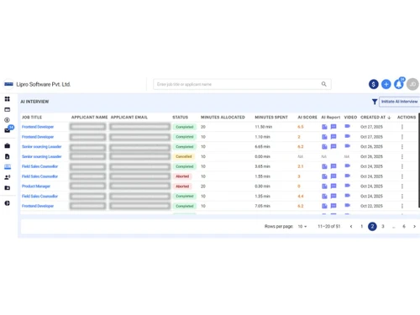Click the Cancelled status badge
This screenshot has width=420, height=315.
click(x=184, y=156)
